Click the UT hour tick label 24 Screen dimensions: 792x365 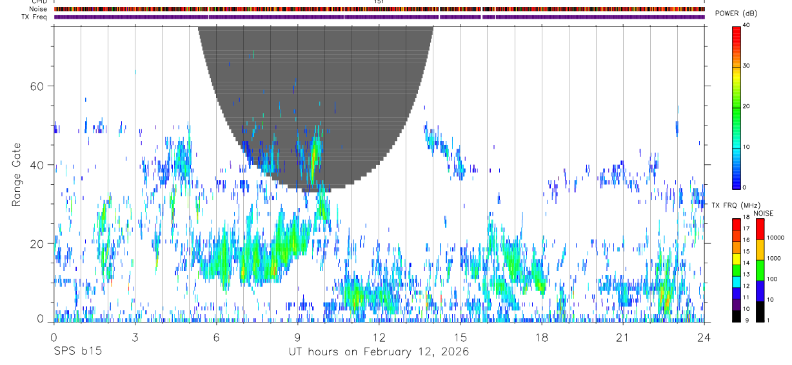pos(704,337)
